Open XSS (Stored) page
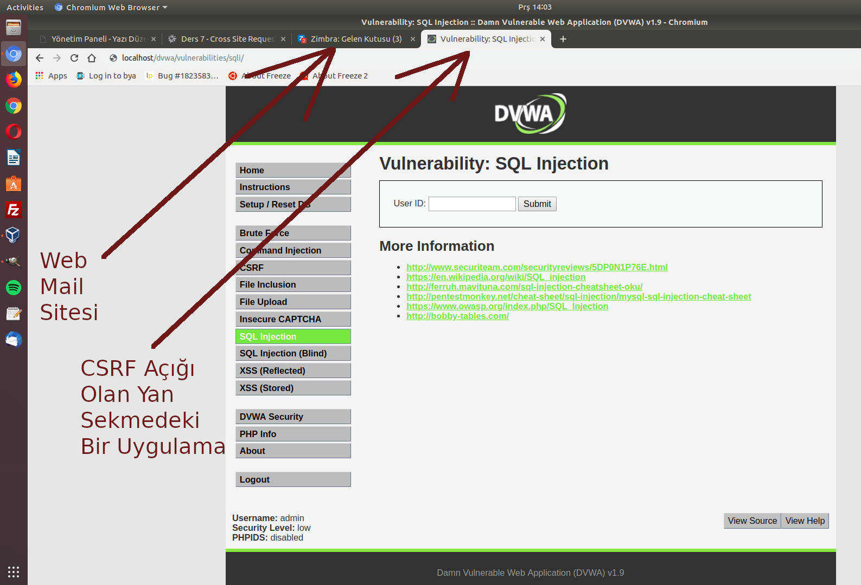Screen dimensions: 861x585 [x=293, y=388]
